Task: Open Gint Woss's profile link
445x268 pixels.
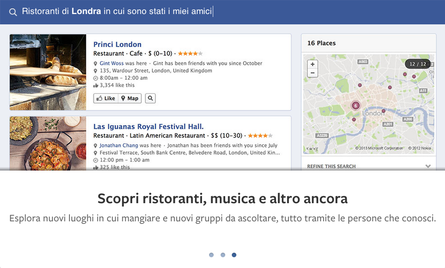Action: pyautogui.click(x=112, y=63)
